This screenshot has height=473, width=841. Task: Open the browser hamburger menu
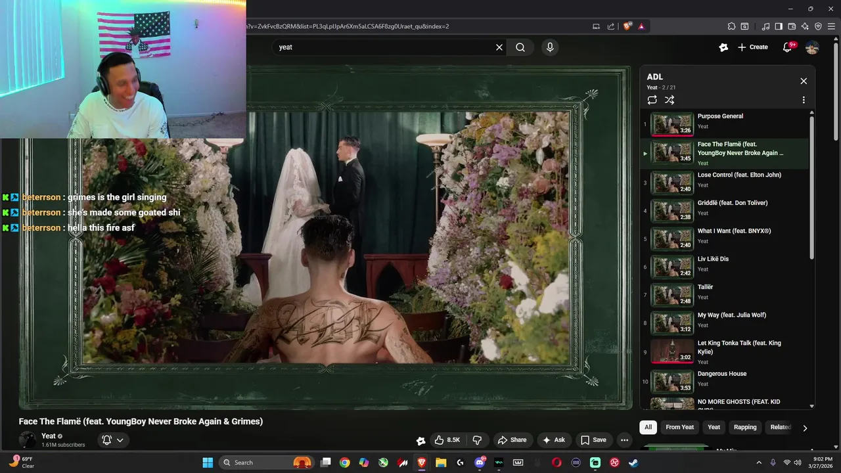831,26
